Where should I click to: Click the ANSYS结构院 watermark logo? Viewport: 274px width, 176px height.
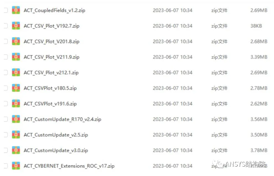(x=239, y=164)
